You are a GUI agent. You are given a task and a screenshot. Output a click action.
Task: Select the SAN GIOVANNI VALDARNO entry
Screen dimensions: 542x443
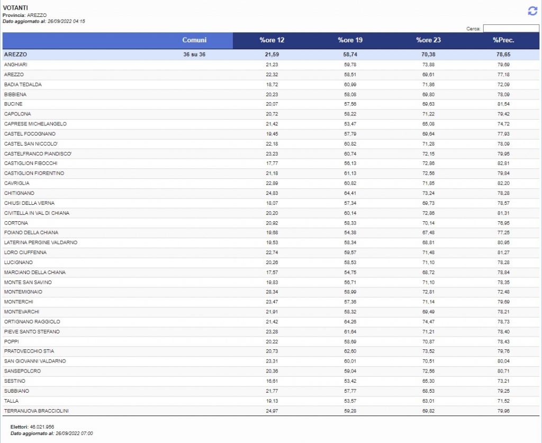pos(35,361)
